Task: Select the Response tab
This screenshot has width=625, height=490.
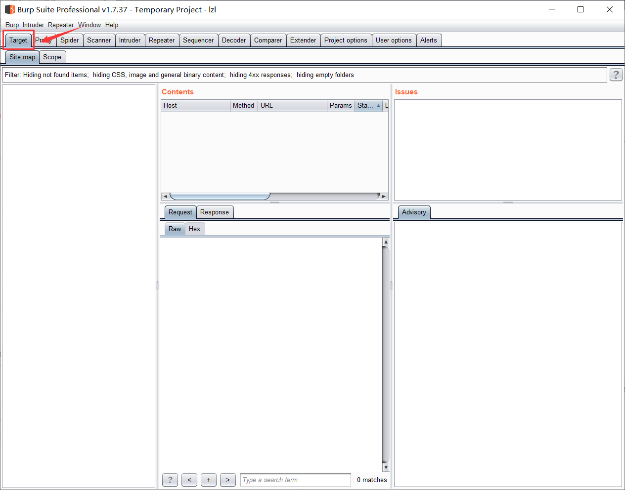Action: coord(215,212)
